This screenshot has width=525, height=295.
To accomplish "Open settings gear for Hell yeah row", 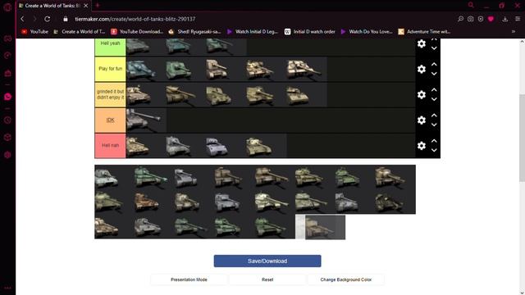I will pos(421,43).
